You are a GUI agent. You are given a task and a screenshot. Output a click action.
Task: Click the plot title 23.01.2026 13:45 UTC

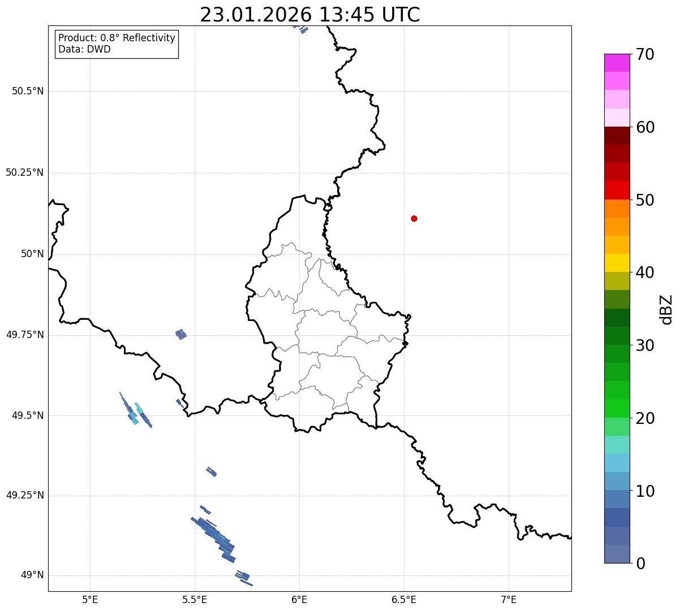point(310,15)
